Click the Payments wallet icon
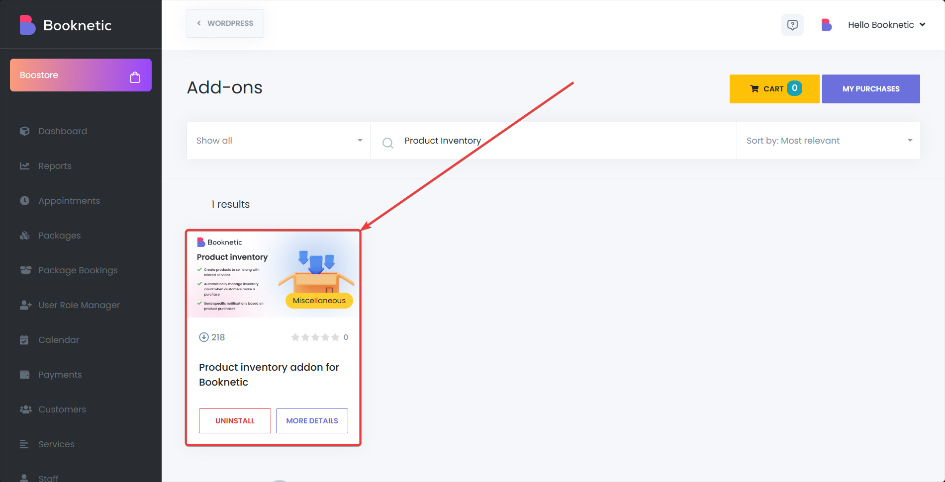 tap(25, 375)
